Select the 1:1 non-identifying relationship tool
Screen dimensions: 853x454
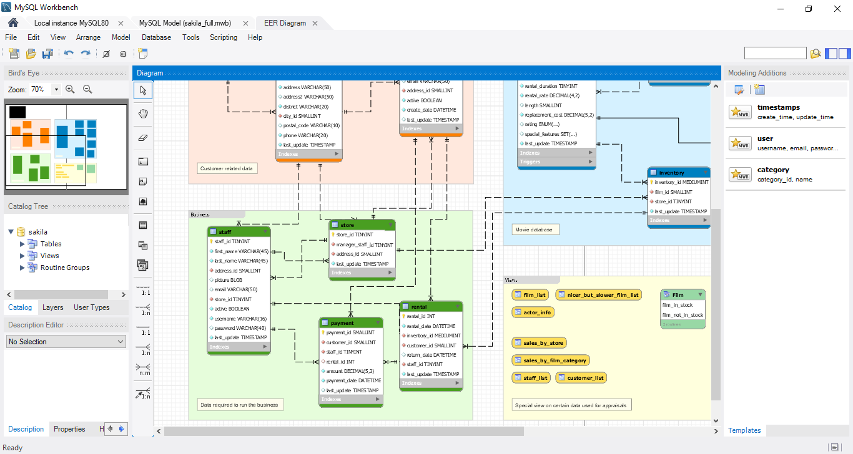[x=144, y=289]
